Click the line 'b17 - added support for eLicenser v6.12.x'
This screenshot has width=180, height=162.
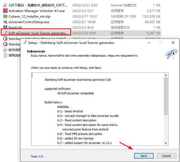pyautogui.click(x=84, y=143)
